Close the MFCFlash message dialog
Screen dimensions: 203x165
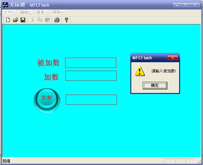click(172, 58)
